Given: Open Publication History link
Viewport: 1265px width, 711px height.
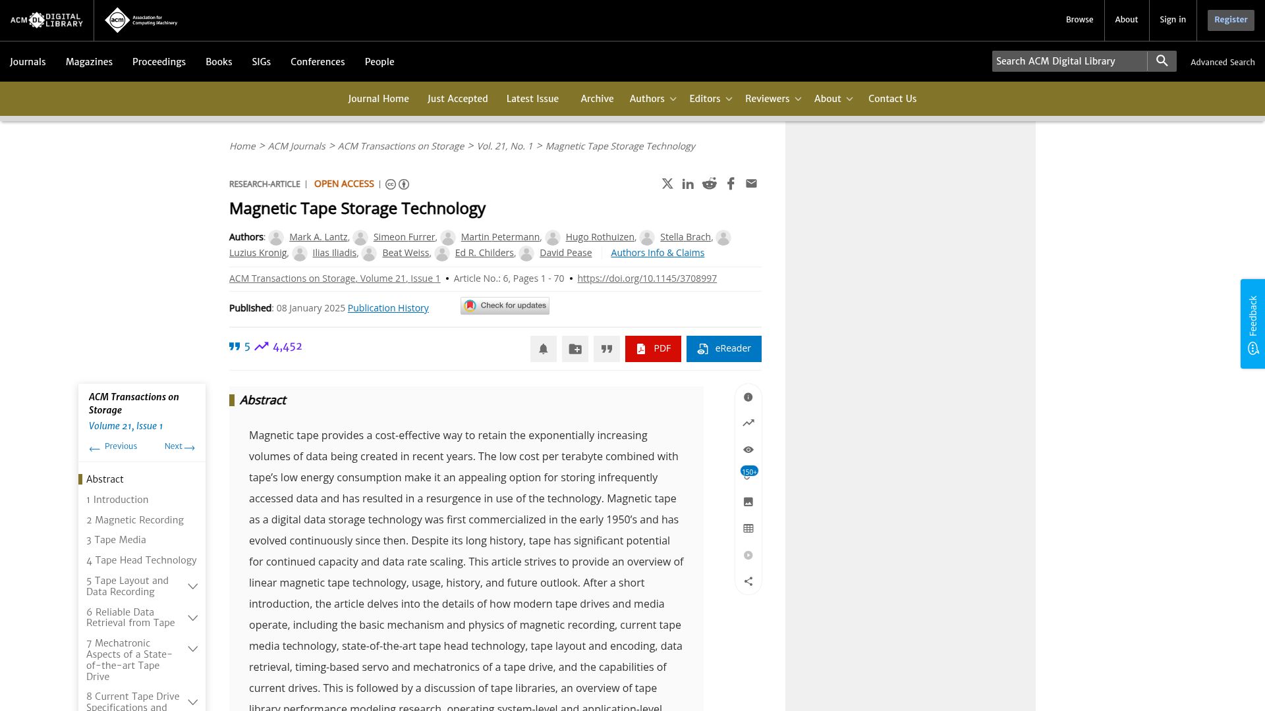Looking at the screenshot, I should [388, 308].
